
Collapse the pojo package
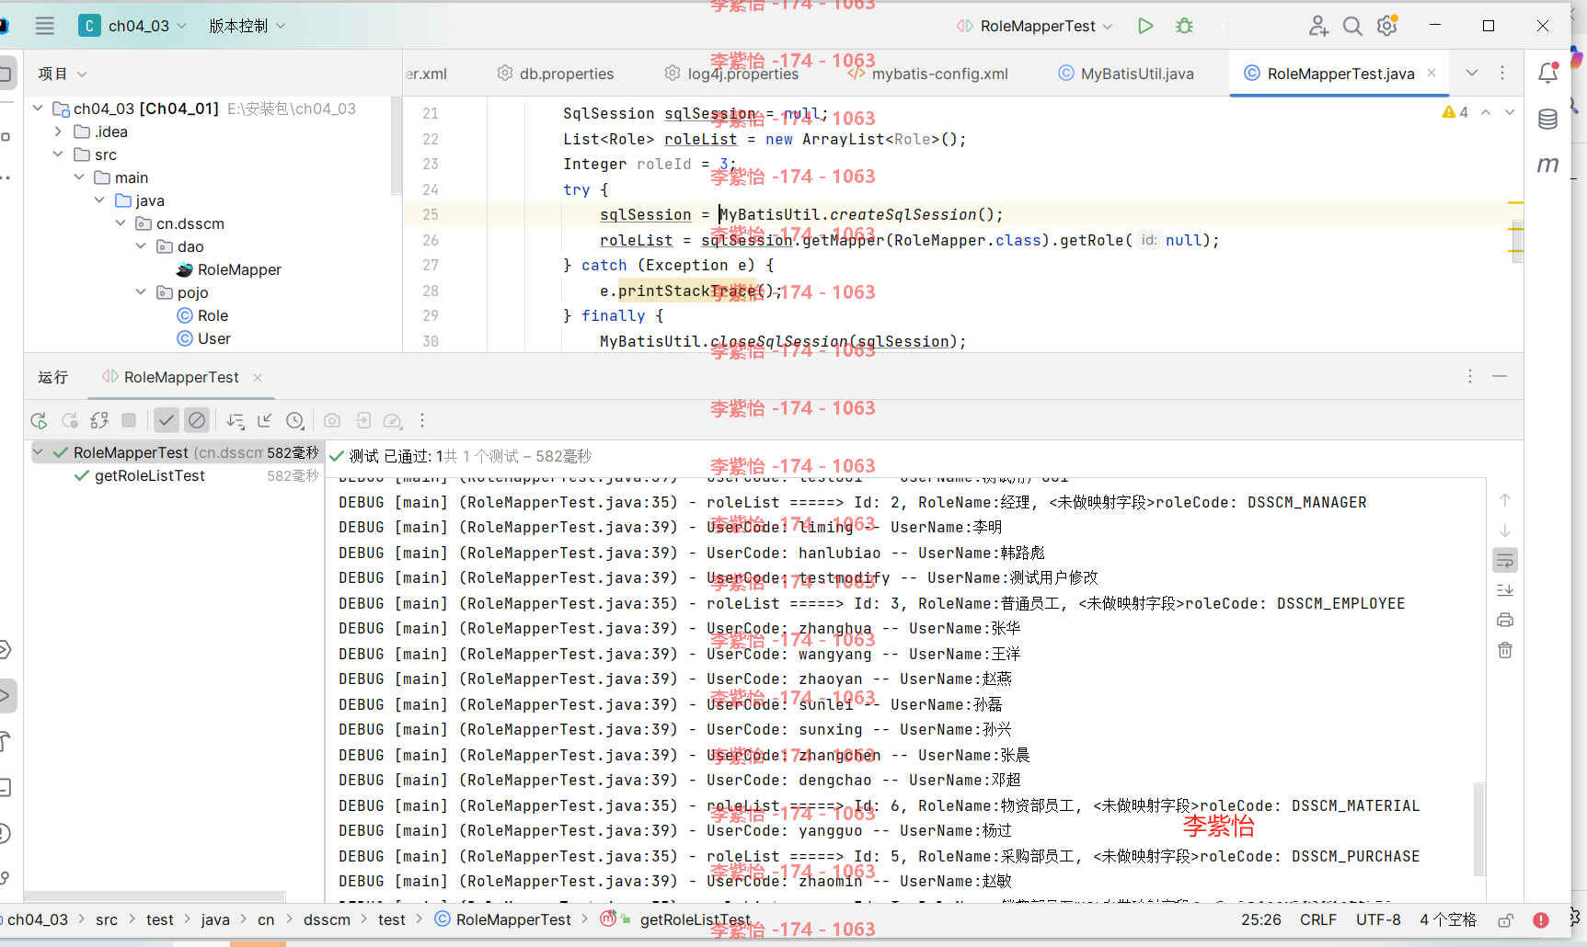click(x=141, y=292)
